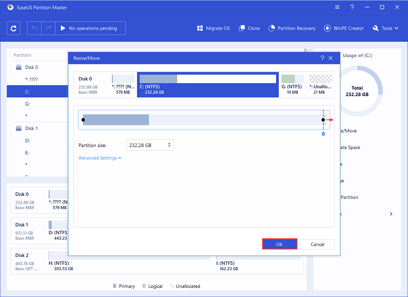Image resolution: width=408 pixels, height=297 pixels.
Task: Open the Clone tool
Action: click(249, 29)
